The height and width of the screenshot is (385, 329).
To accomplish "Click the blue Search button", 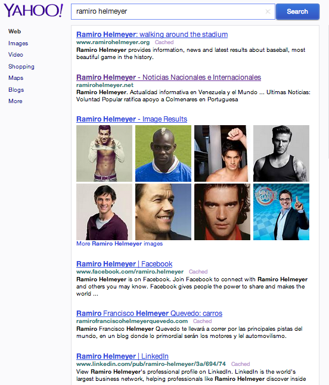I will click(x=297, y=11).
